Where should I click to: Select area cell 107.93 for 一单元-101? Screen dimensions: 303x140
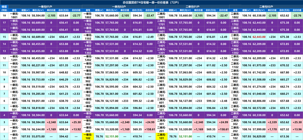[26, 137]
